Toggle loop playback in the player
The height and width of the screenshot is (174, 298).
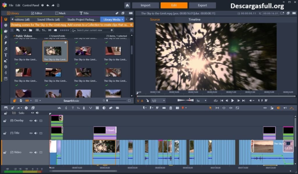pos(215,101)
